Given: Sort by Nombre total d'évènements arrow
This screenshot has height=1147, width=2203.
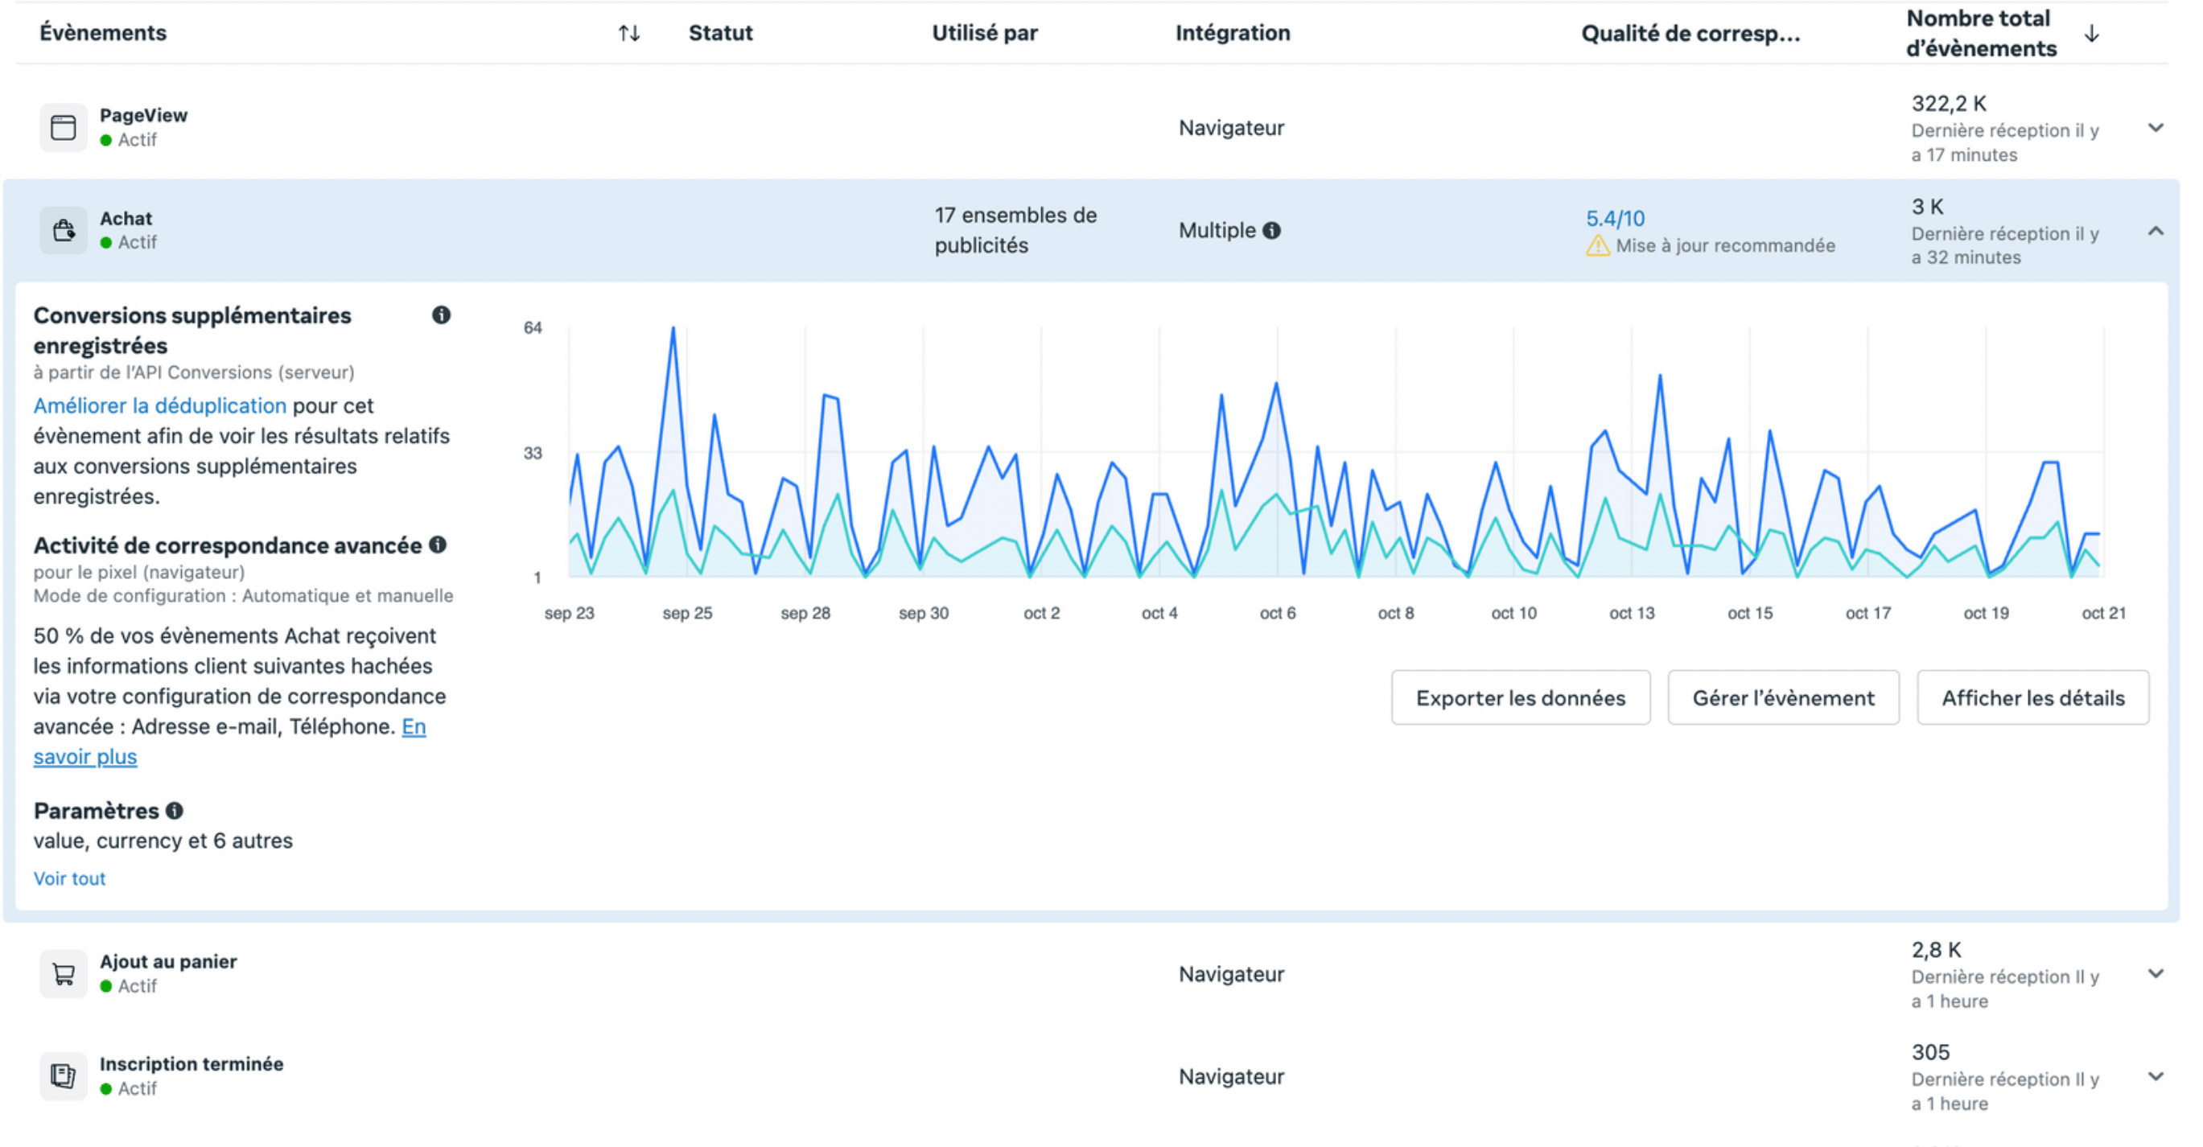Looking at the screenshot, I should (2092, 33).
